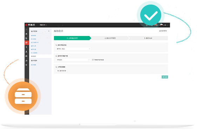Collapse the 备件管理 section chevron

tap(49, 31)
